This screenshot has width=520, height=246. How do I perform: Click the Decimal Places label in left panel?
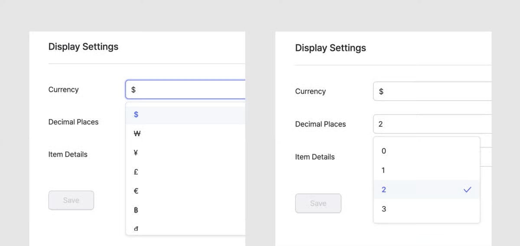click(73, 122)
